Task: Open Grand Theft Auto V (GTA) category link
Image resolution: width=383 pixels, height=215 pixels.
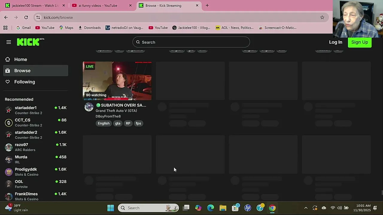Action: (x=116, y=111)
